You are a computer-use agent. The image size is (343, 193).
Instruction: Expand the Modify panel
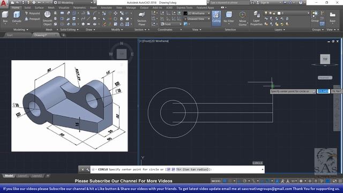117,29
